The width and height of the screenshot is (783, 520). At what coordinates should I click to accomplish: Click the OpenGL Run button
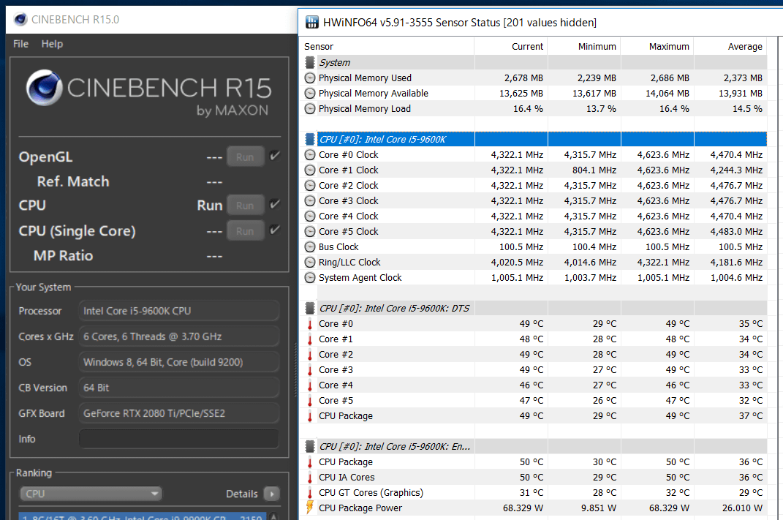245,157
